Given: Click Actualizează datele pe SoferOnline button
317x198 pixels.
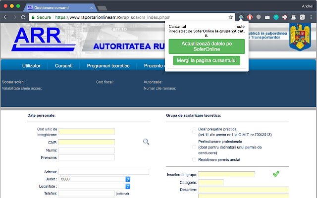Looking at the screenshot, I should click(207, 47).
